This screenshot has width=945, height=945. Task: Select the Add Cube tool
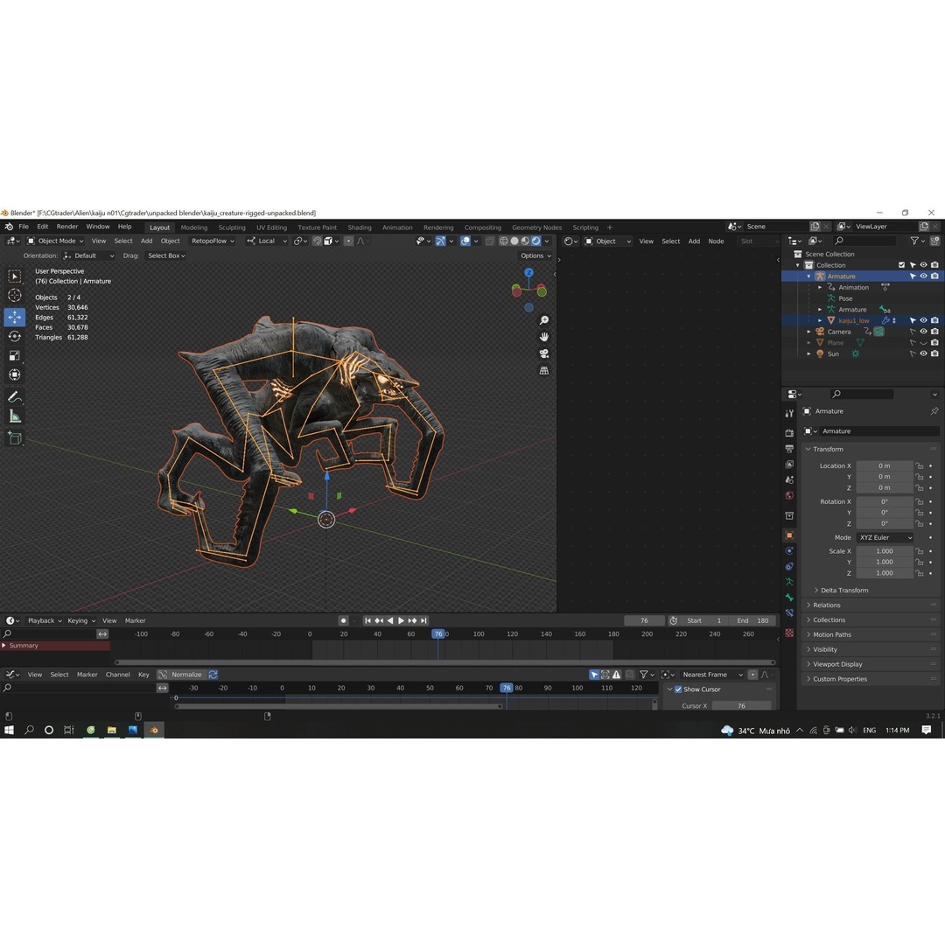pos(15,438)
